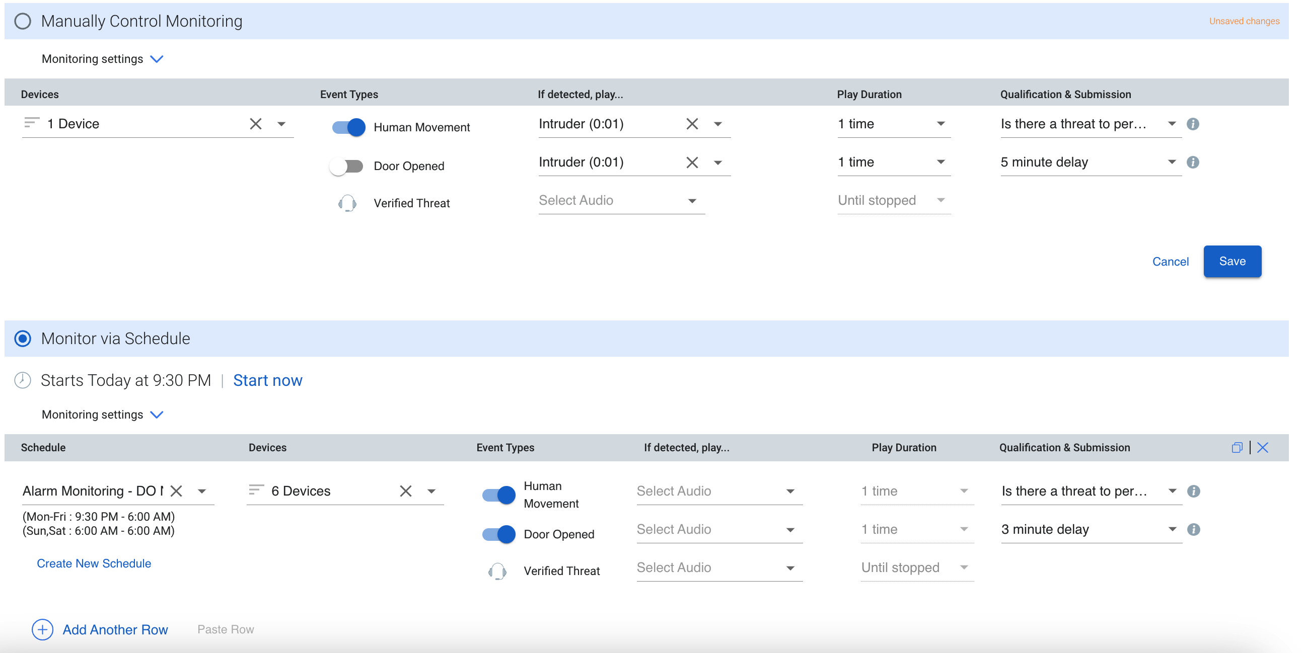Click the clock icon near Starts Today
The image size is (1302, 653).
[x=22, y=380]
